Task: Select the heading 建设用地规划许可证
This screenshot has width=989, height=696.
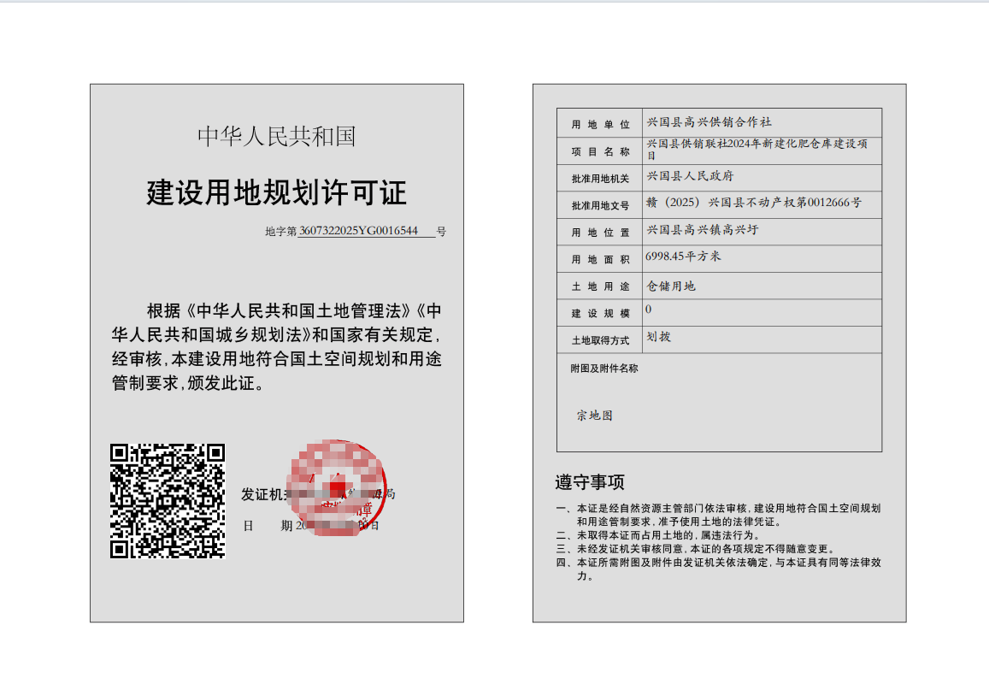Action: pos(276,193)
